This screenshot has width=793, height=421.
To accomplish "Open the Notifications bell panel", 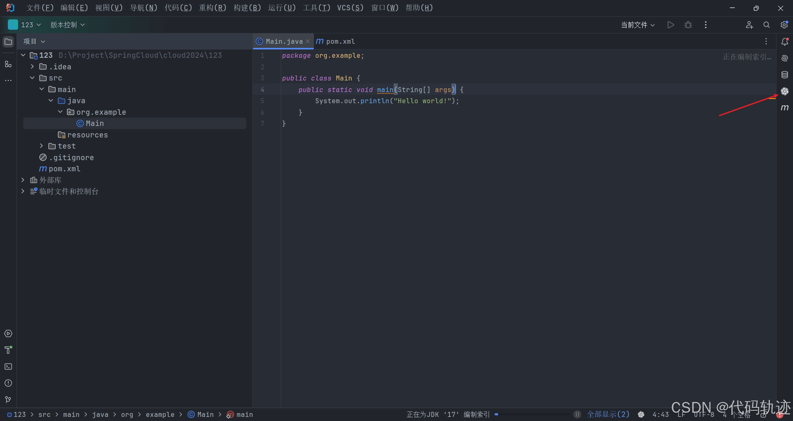I will point(785,42).
